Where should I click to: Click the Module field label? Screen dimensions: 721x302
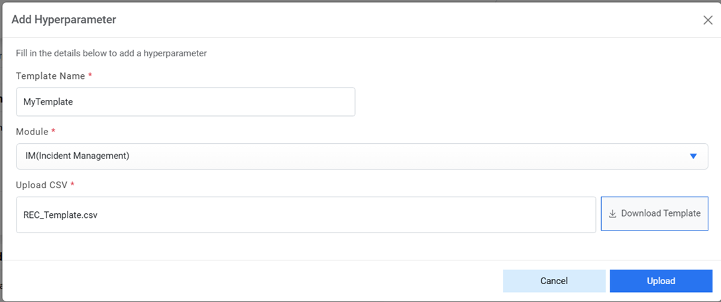click(x=32, y=131)
